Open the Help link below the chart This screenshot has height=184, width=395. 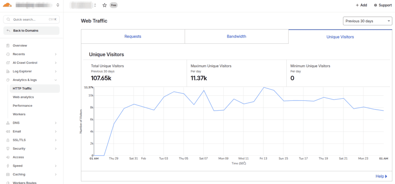381,176
